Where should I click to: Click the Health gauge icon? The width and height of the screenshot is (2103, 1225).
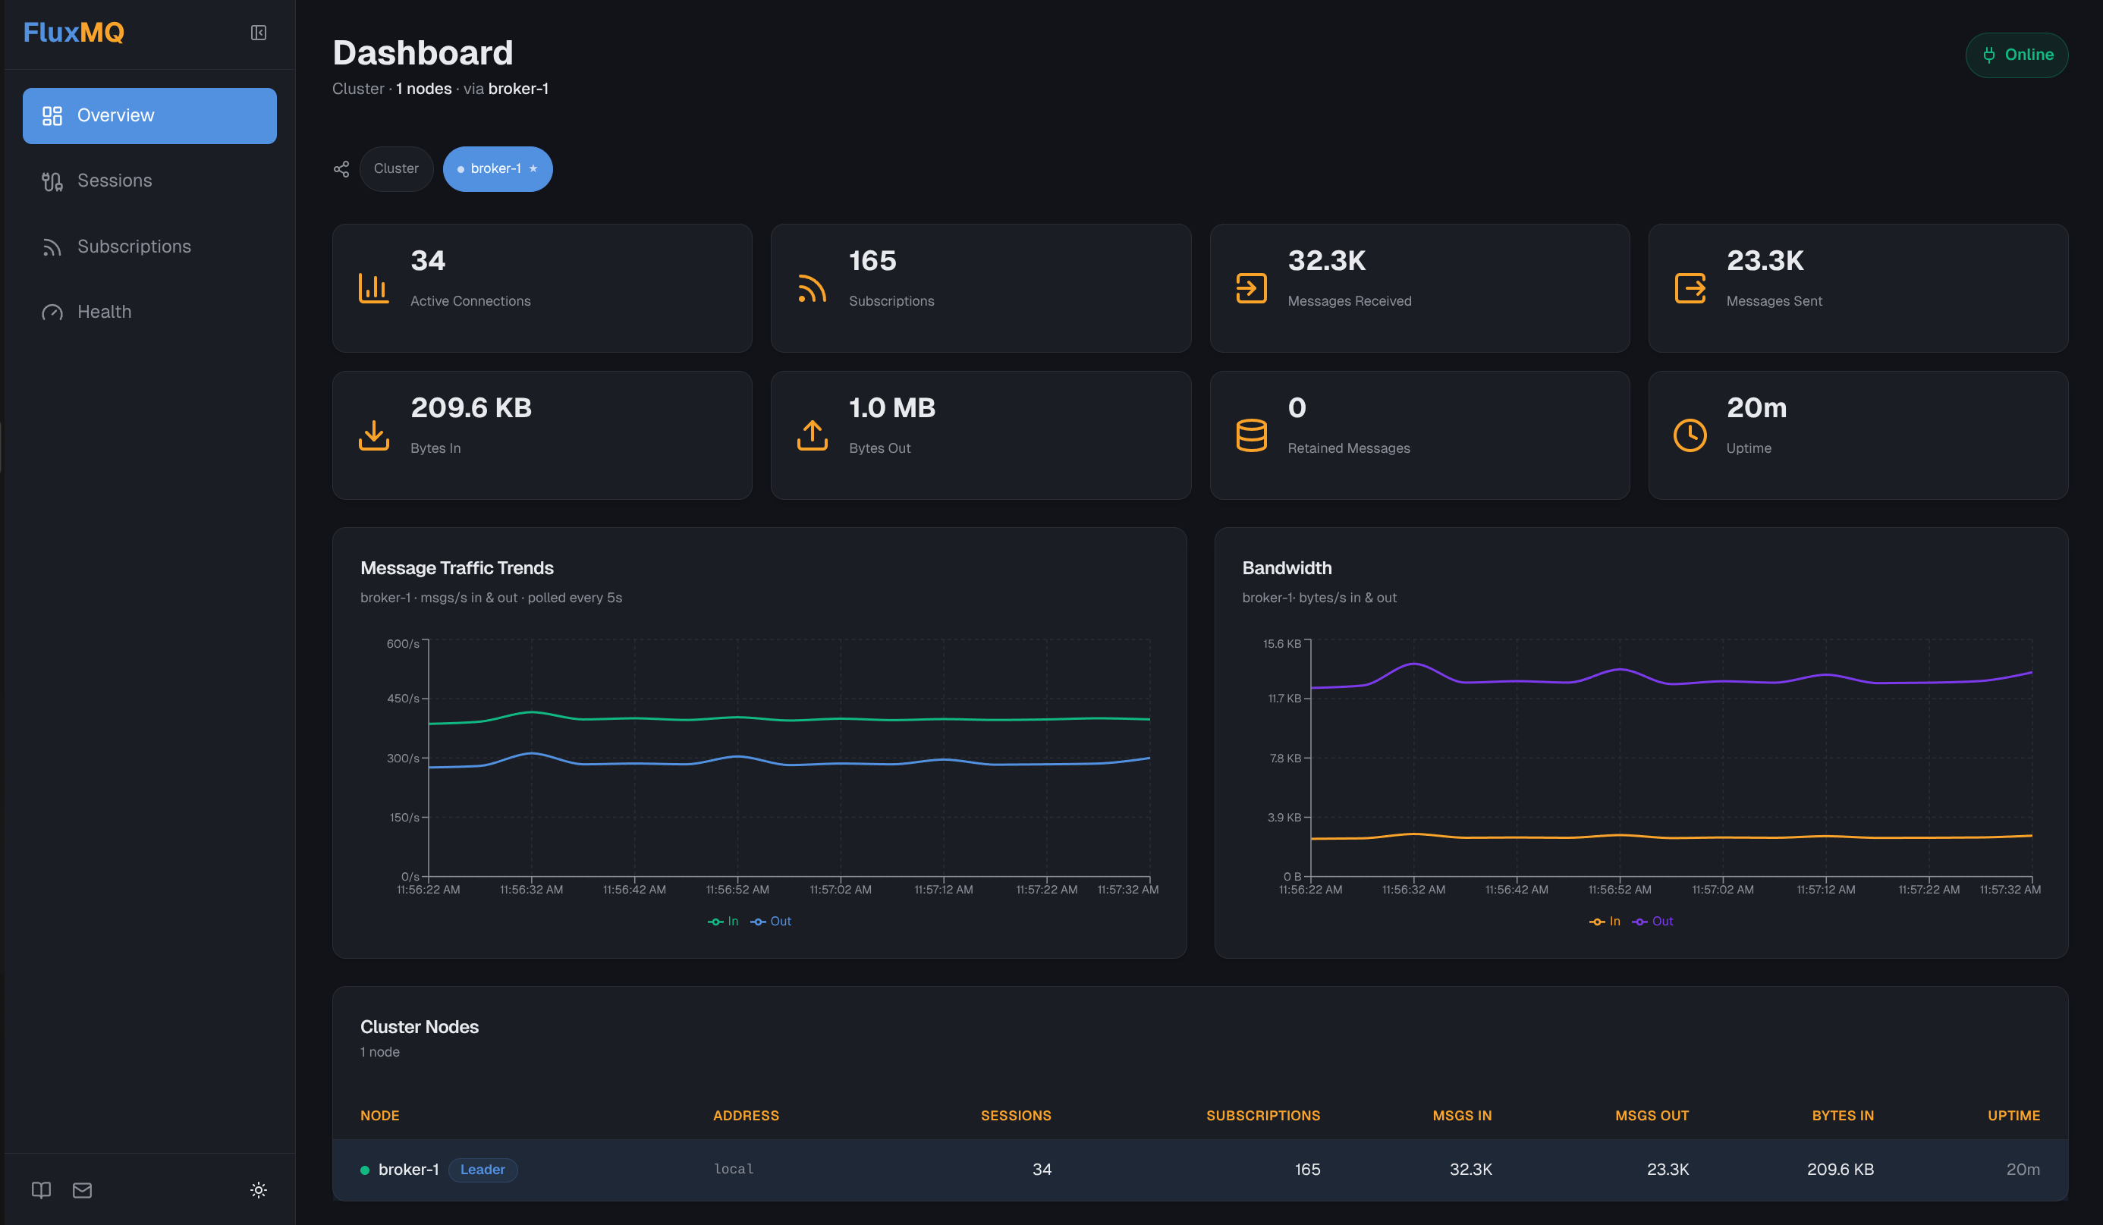(52, 312)
